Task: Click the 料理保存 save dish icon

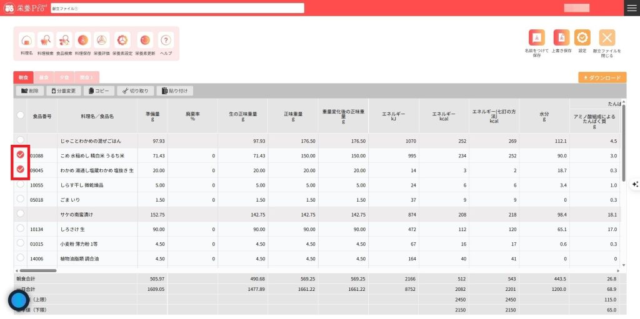Action: [x=82, y=41]
